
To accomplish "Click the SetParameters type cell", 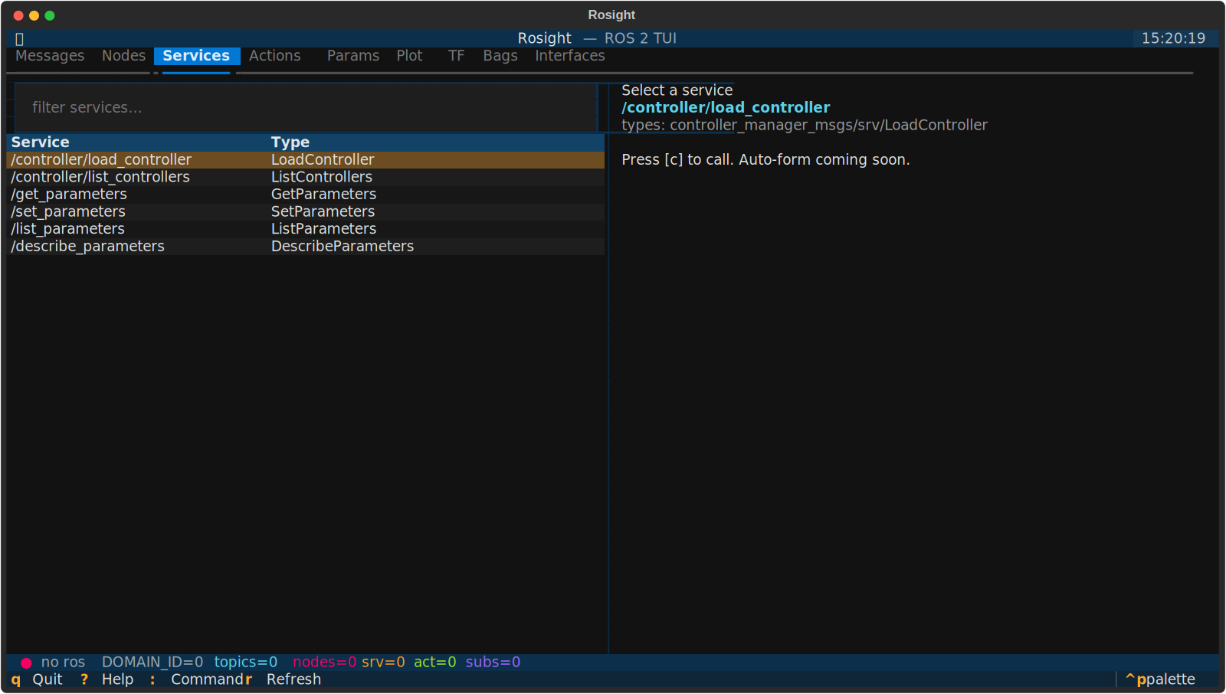I will click(323, 212).
